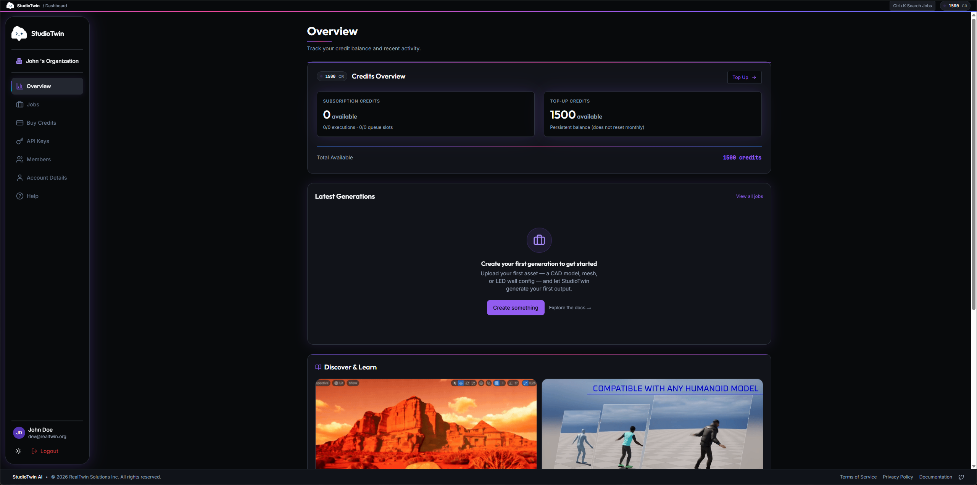
Task: Click the Twitter bird icon in footer
Action: coord(961,477)
